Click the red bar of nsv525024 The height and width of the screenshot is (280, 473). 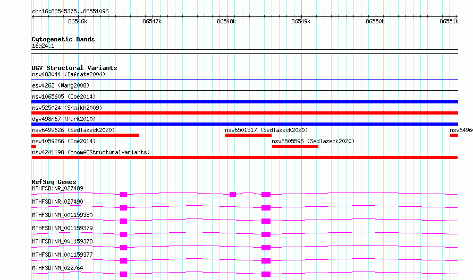(244, 113)
